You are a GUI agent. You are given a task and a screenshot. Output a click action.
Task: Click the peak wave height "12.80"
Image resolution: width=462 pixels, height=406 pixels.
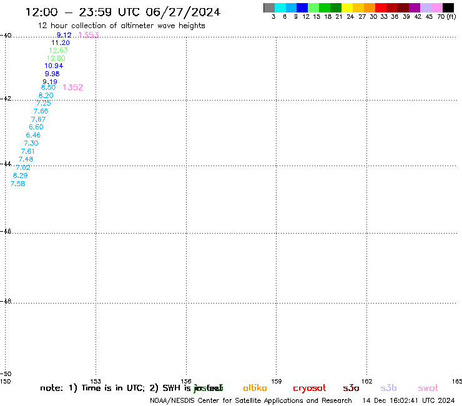point(56,58)
